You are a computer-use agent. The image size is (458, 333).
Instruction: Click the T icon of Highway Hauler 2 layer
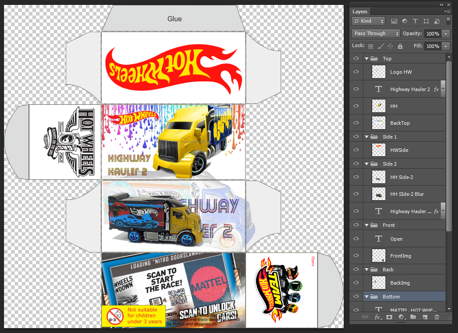tap(378, 89)
